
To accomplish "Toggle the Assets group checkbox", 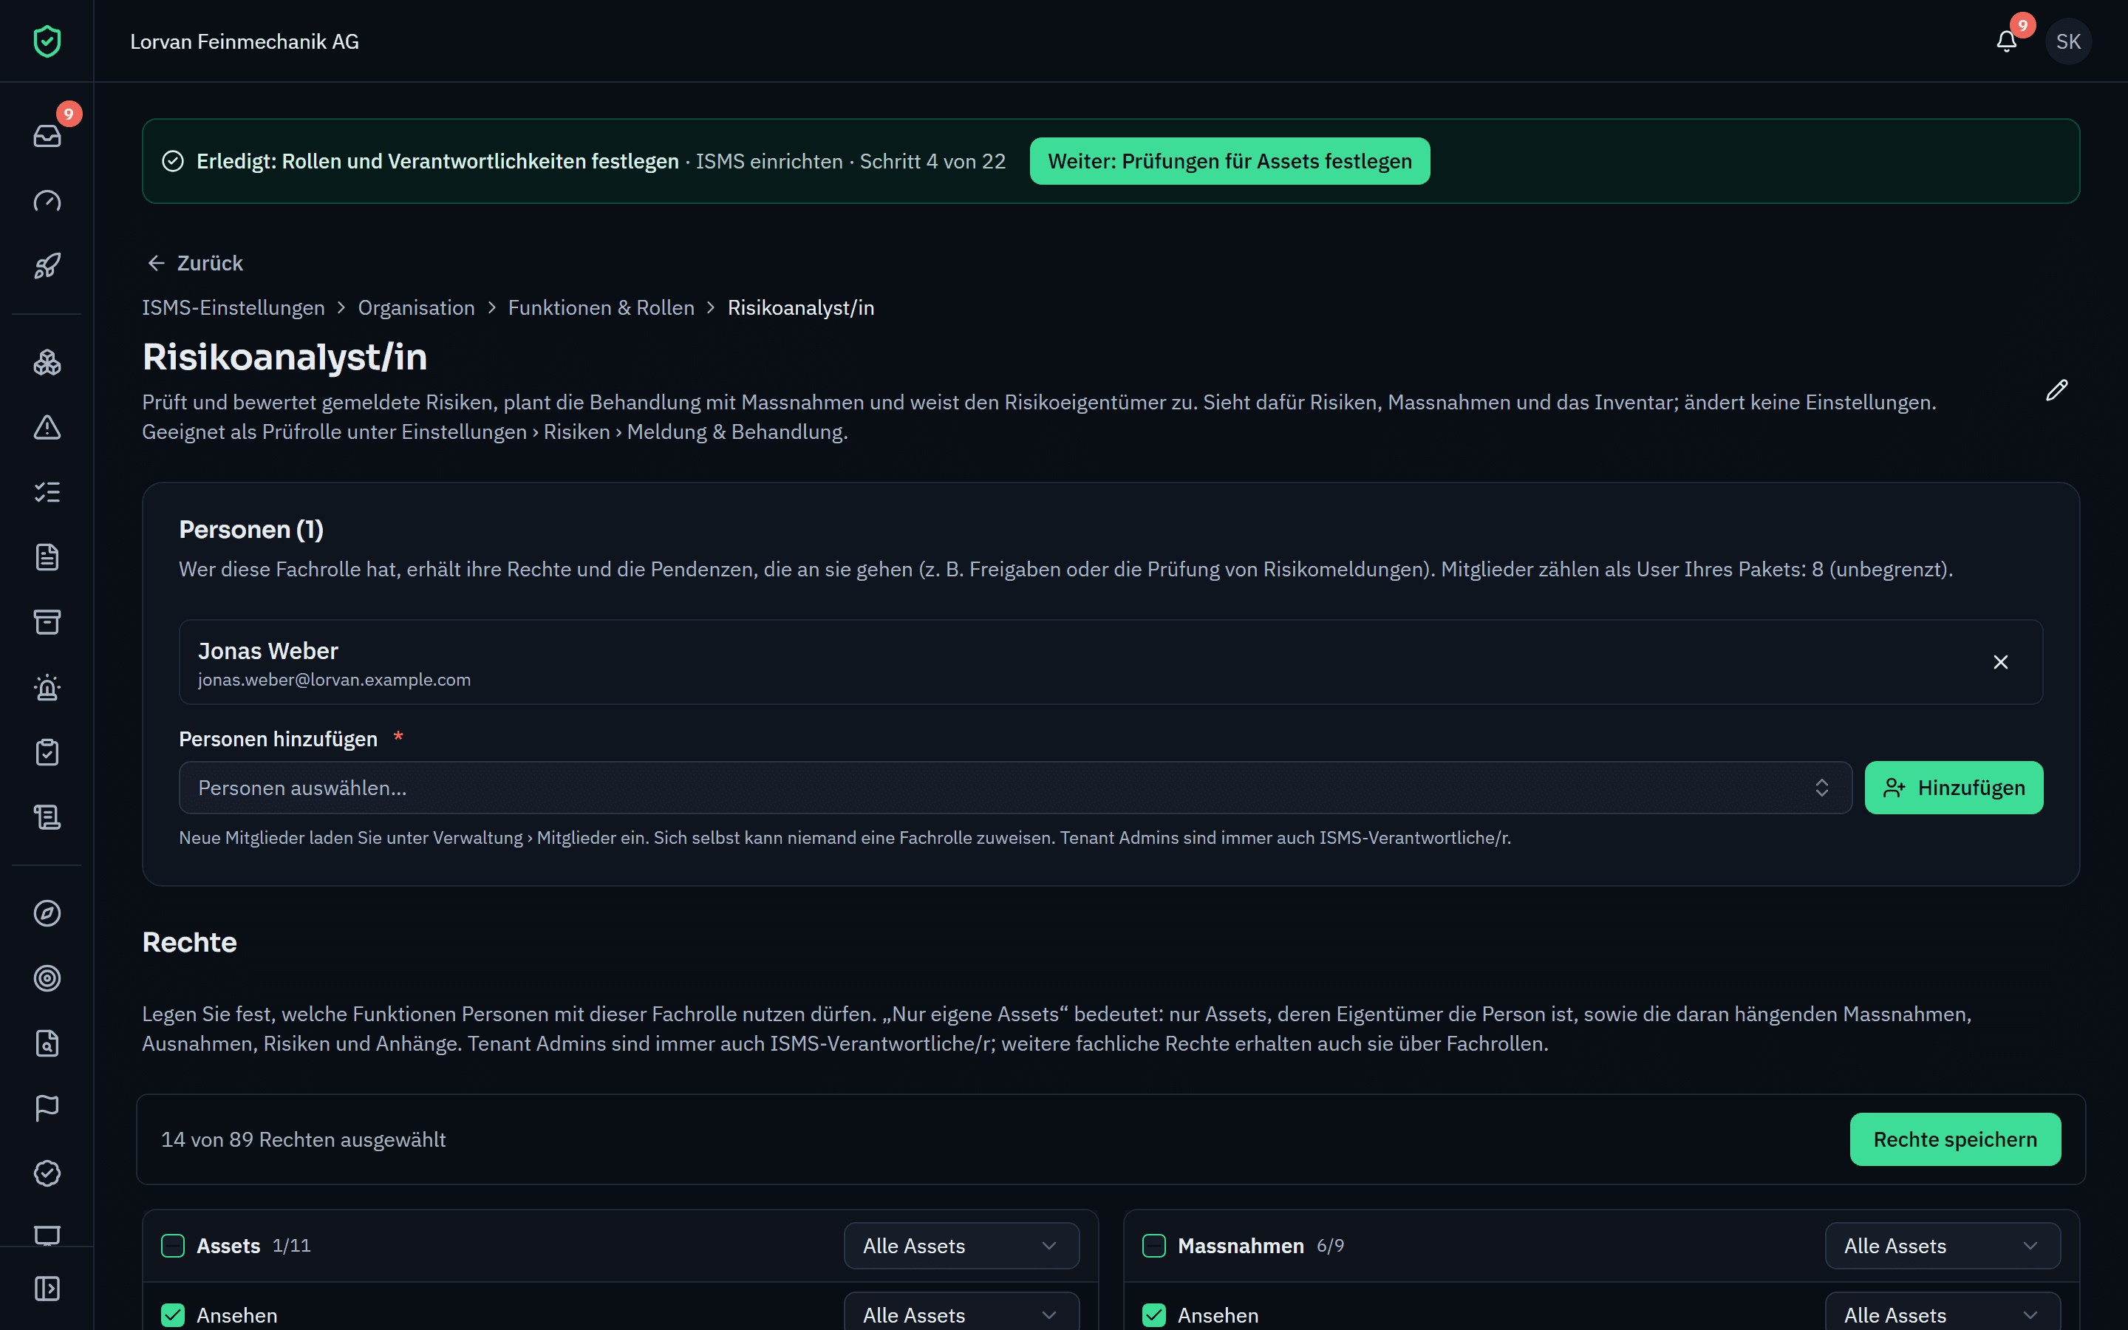I will tap(173, 1246).
